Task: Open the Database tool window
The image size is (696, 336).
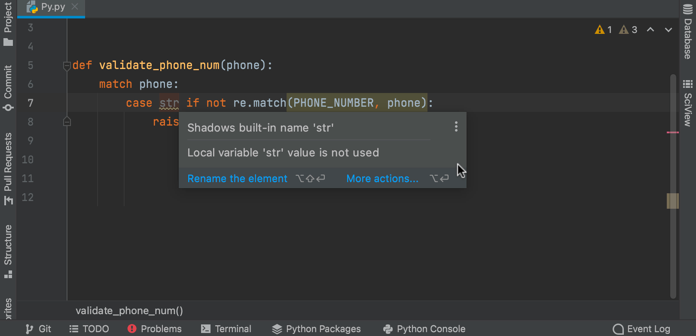Action: [688, 31]
